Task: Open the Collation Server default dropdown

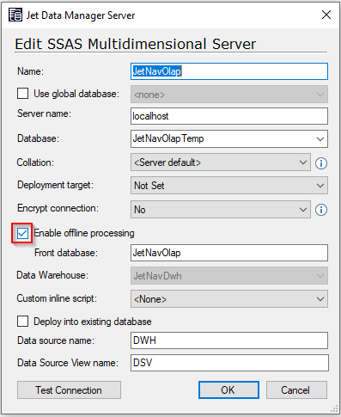Action: [x=221, y=163]
